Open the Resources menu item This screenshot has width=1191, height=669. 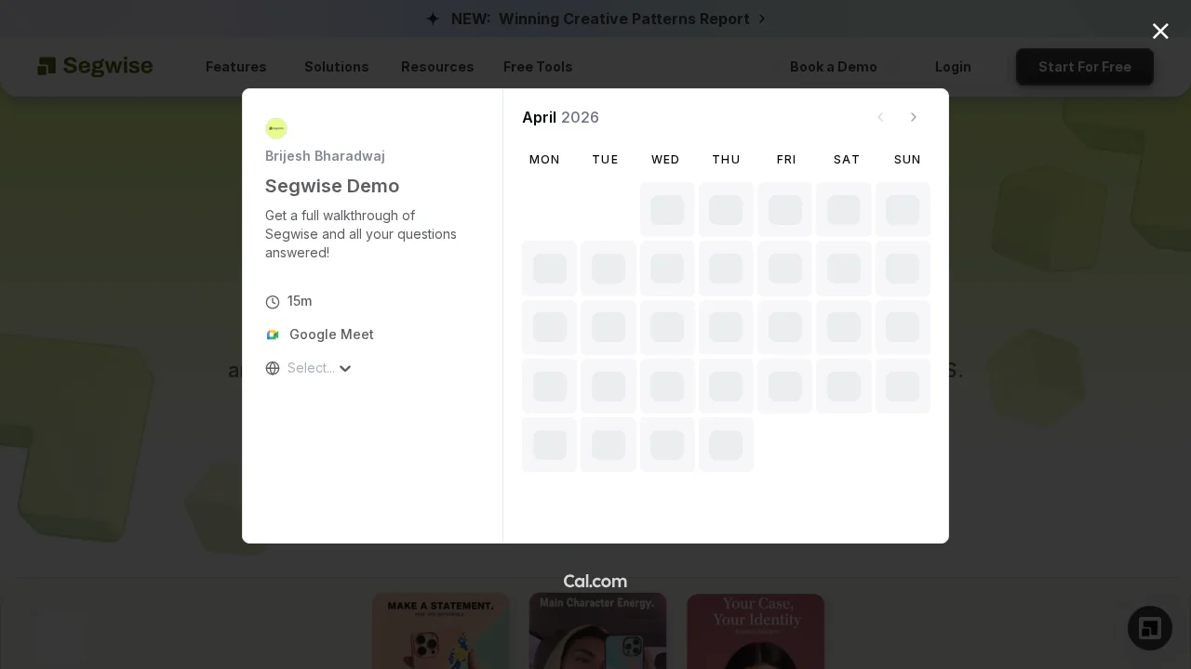(x=436, y=67)
